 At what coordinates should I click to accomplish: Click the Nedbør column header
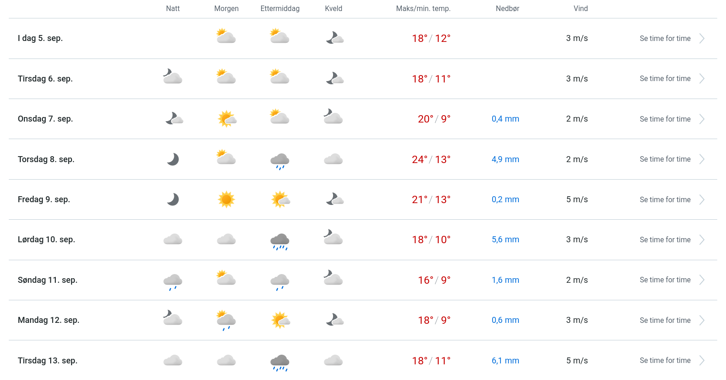click(x=507, y=9)
